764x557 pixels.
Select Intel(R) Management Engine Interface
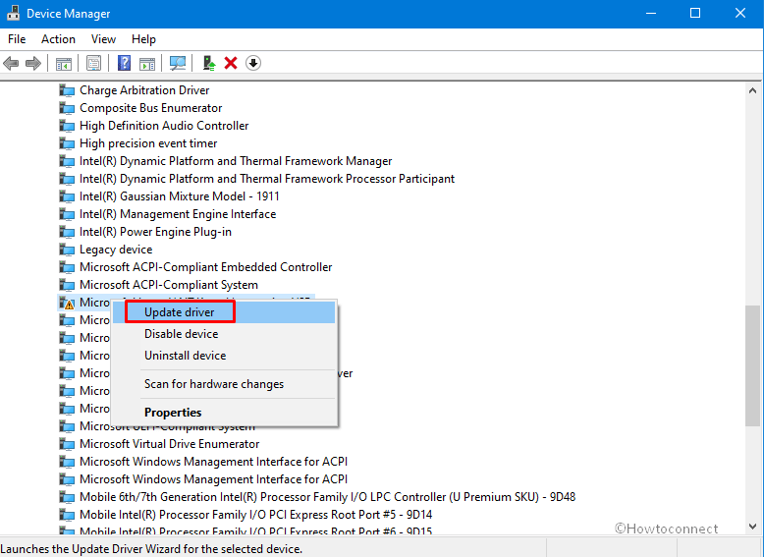click(178, 214)
